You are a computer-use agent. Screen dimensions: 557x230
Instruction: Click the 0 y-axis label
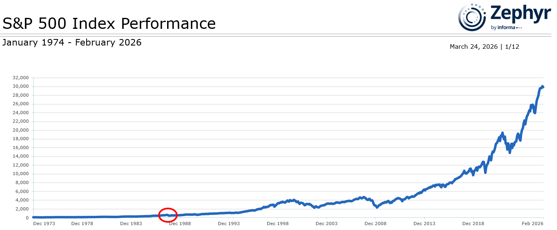28,218
